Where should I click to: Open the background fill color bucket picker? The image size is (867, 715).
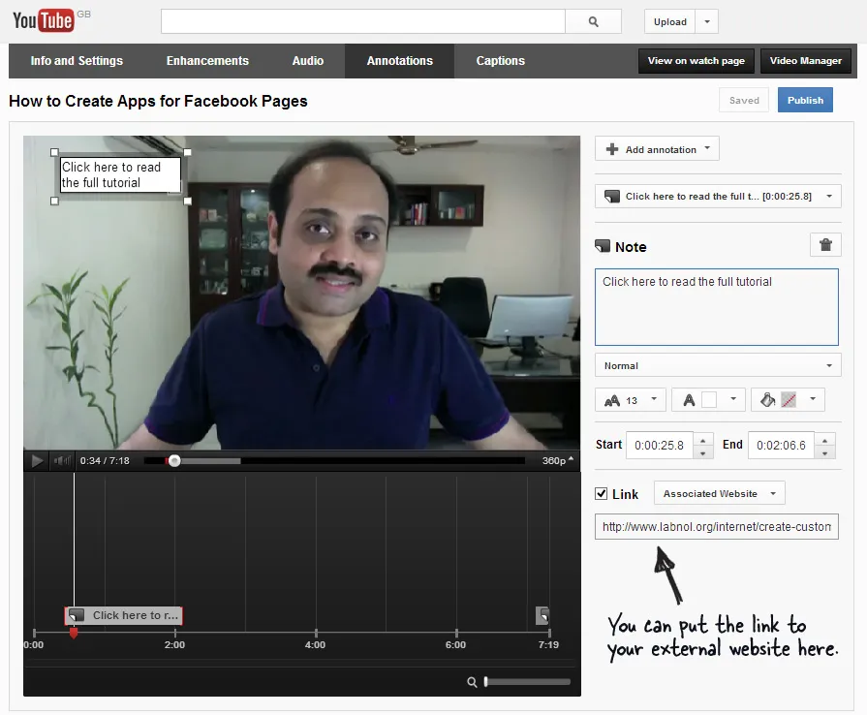tap(787, 399)
